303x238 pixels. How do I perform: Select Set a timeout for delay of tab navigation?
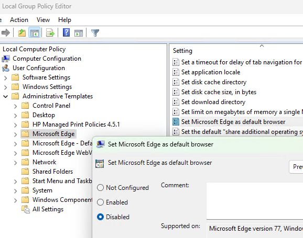click(242, 62)
